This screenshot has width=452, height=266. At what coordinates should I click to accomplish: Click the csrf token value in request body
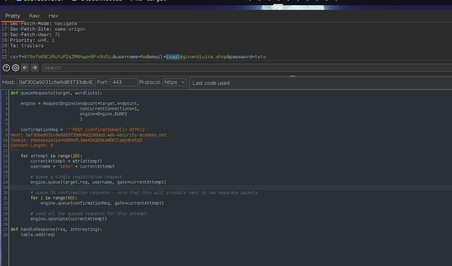coord(69,57)
